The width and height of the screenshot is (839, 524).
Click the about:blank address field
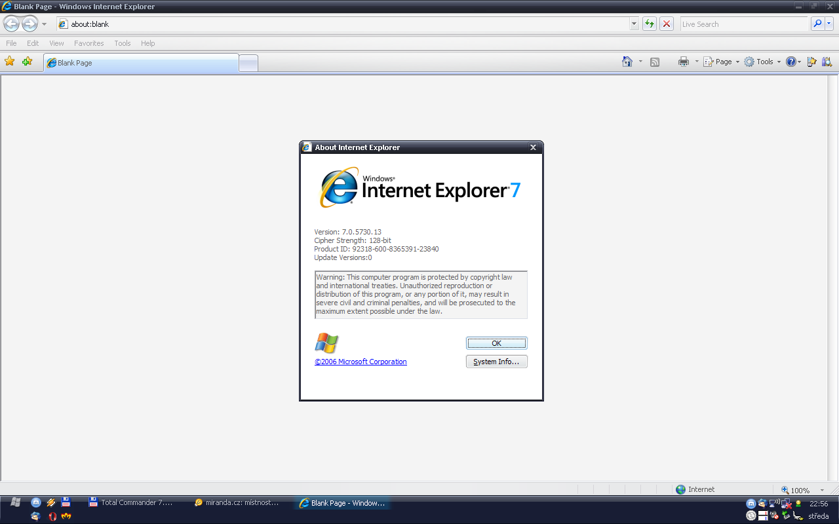343,24
